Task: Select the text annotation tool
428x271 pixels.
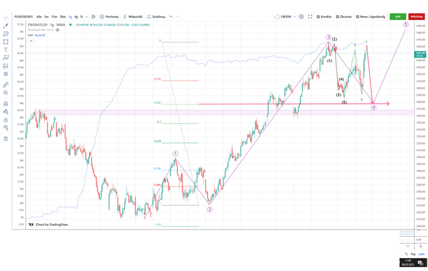Action: (6, 50)
